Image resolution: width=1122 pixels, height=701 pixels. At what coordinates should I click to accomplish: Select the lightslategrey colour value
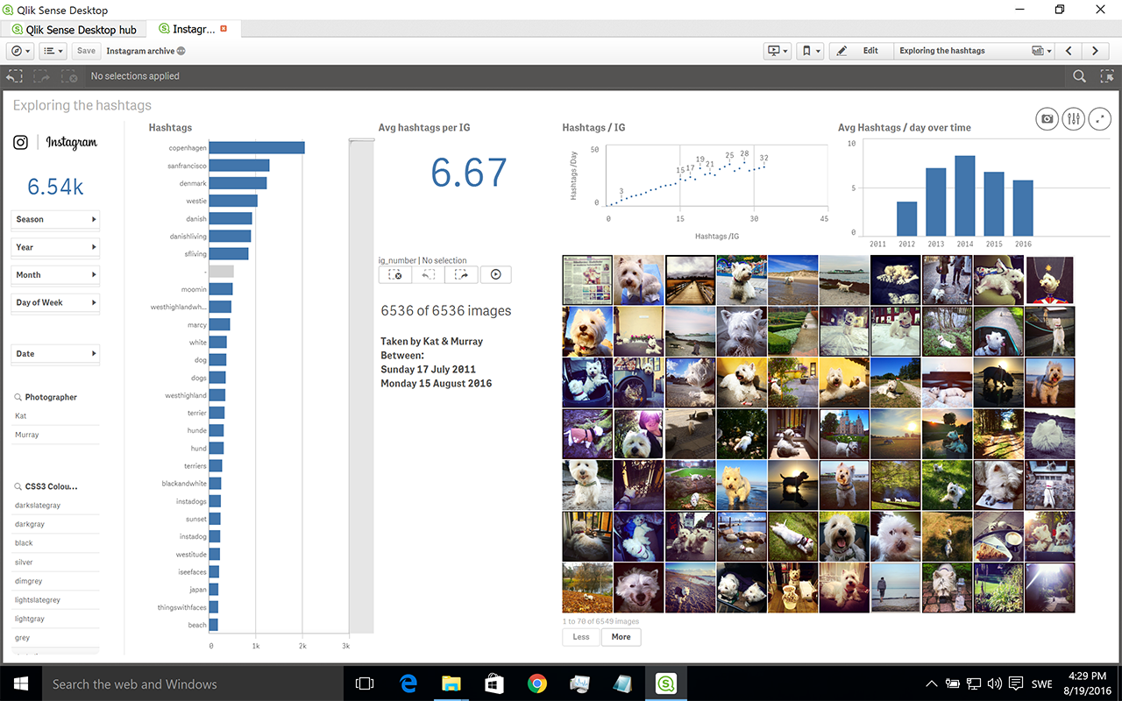[x=55, y=600]
